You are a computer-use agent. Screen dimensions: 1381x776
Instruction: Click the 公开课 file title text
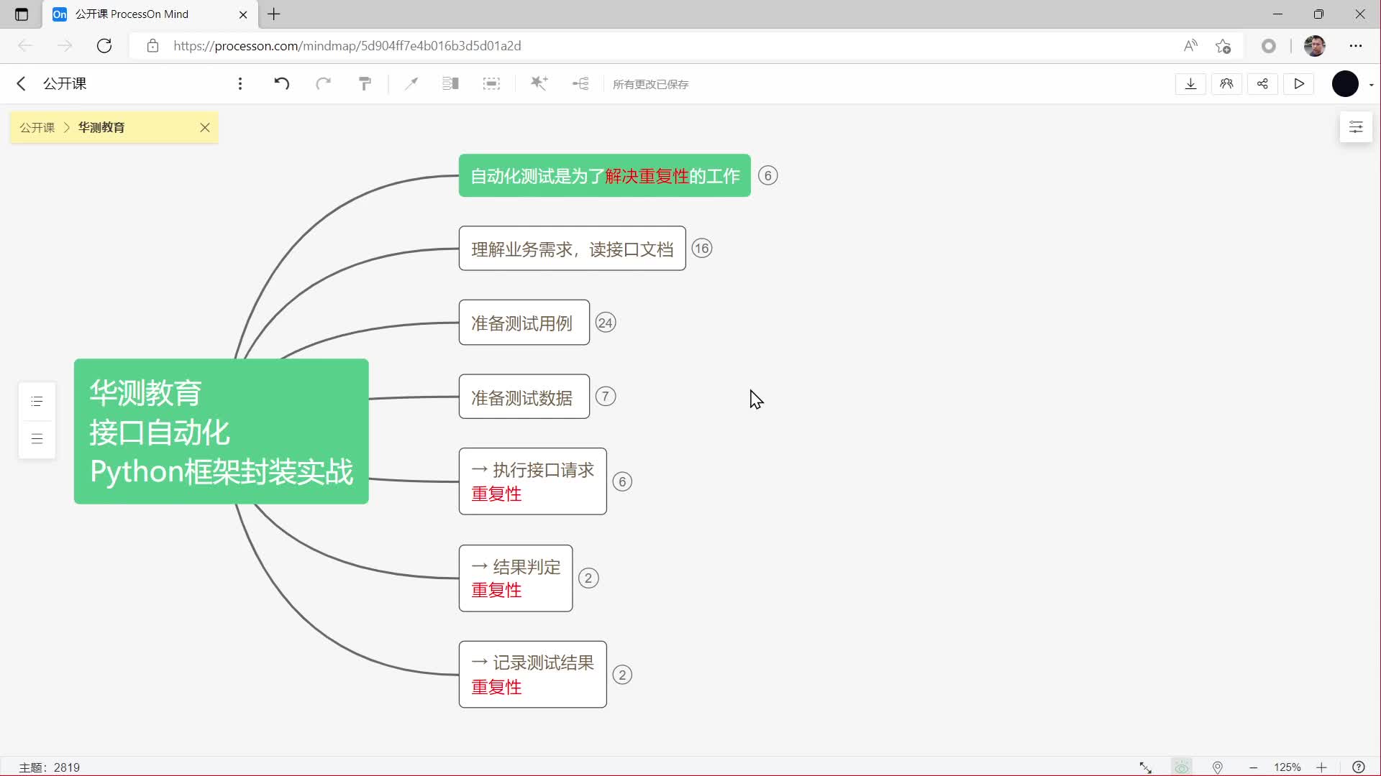click(65, 84)
